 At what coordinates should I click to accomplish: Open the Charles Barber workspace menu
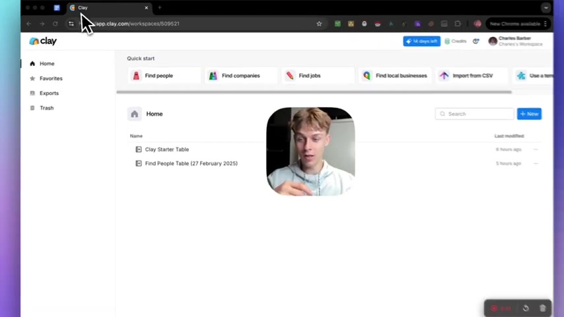(x=515, y=42)
